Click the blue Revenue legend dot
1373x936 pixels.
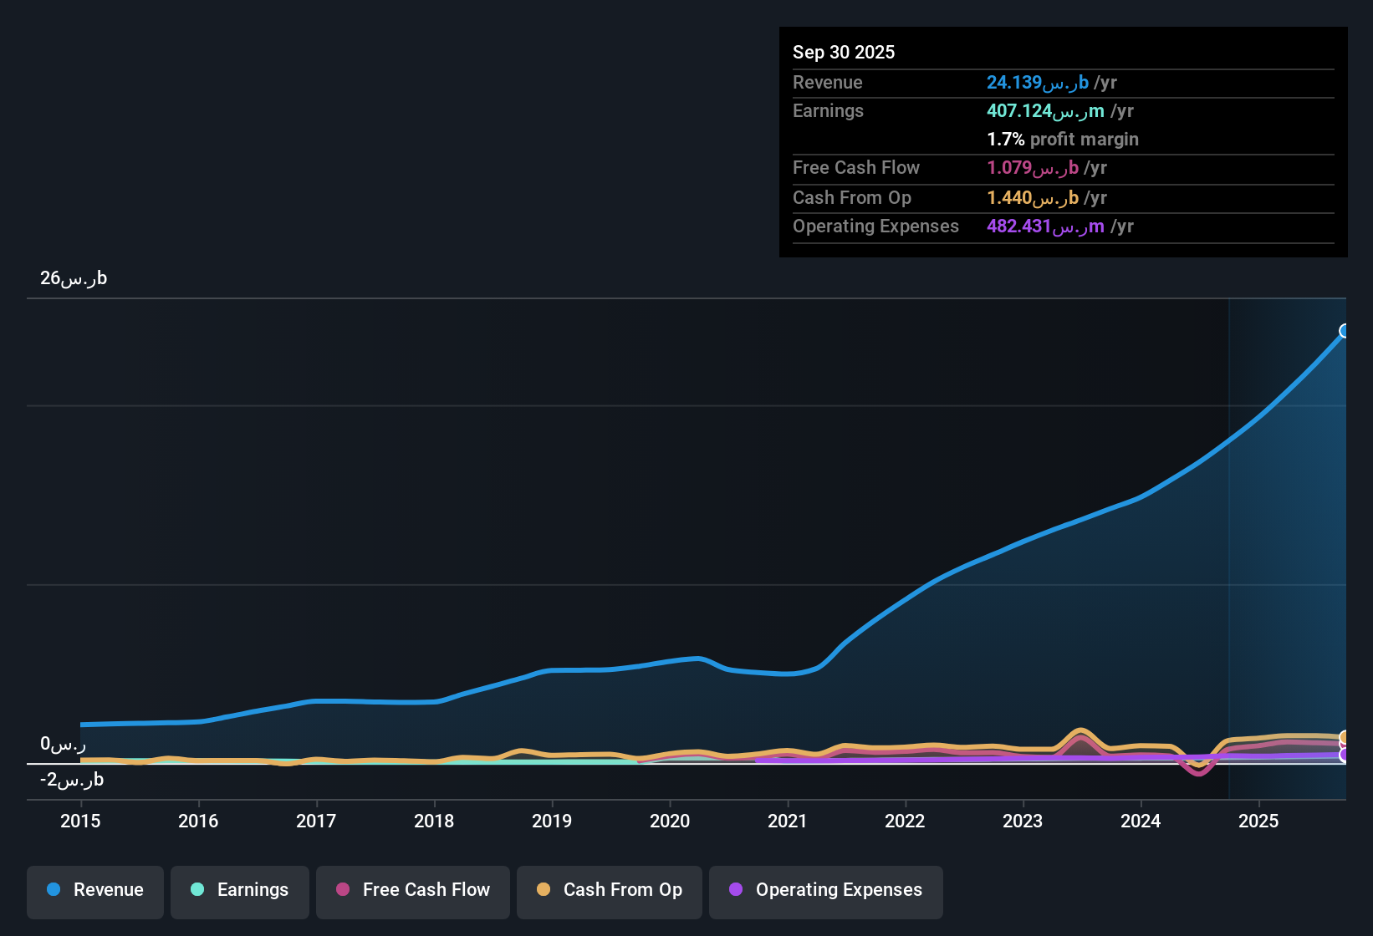click(x=54, y=890)
